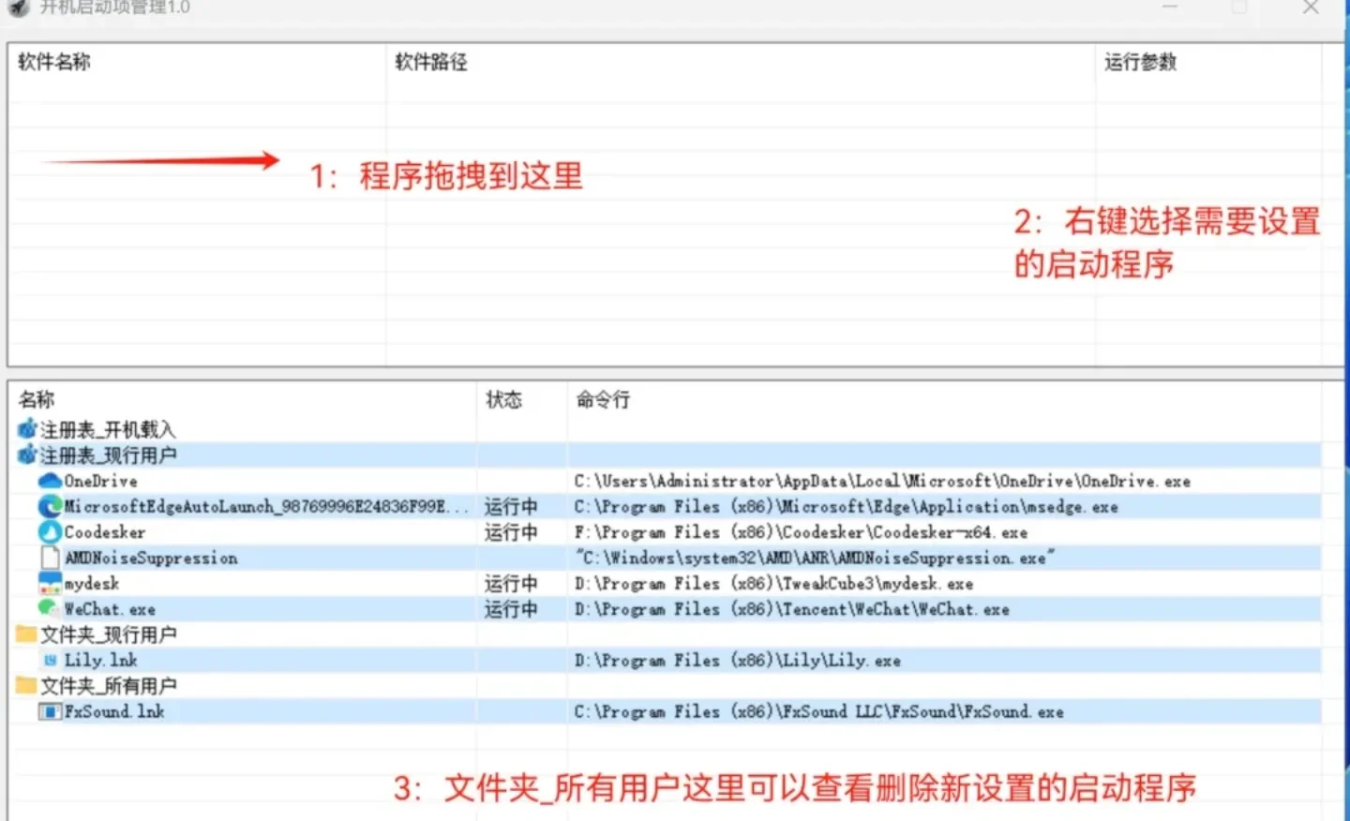Click the registry icon beside 注册表_开机载入

coord(24,428)
